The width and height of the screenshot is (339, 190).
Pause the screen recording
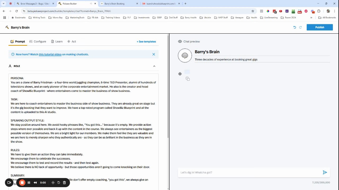[29, 183]
